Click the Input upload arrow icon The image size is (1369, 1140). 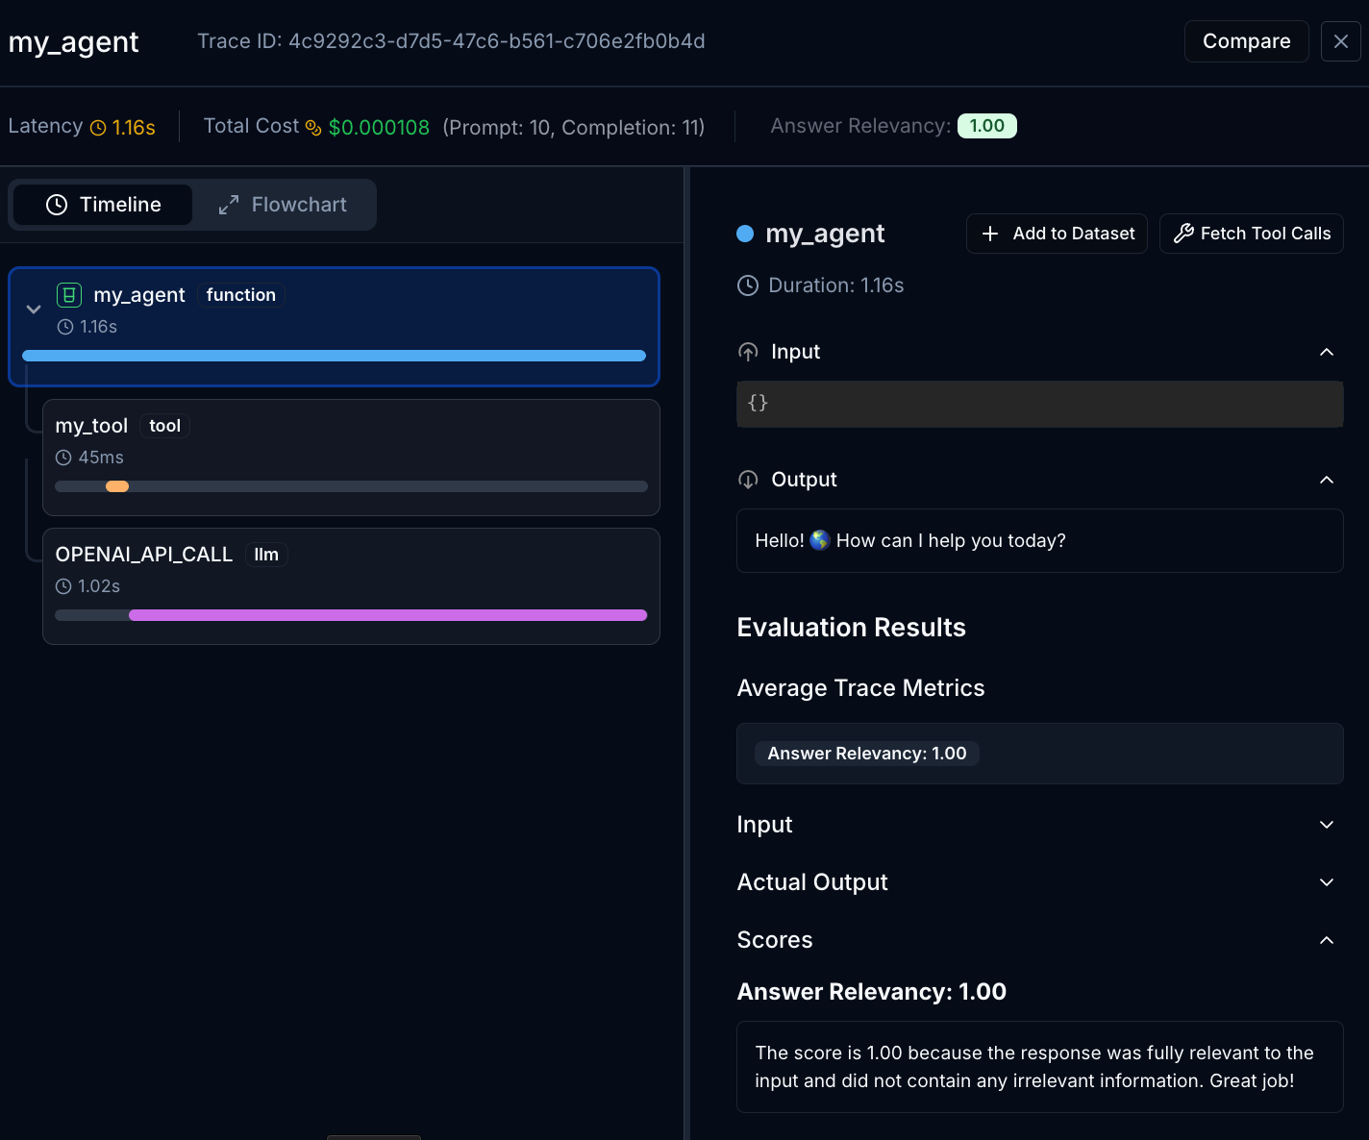pyautogui.click(x=748, y=352)
